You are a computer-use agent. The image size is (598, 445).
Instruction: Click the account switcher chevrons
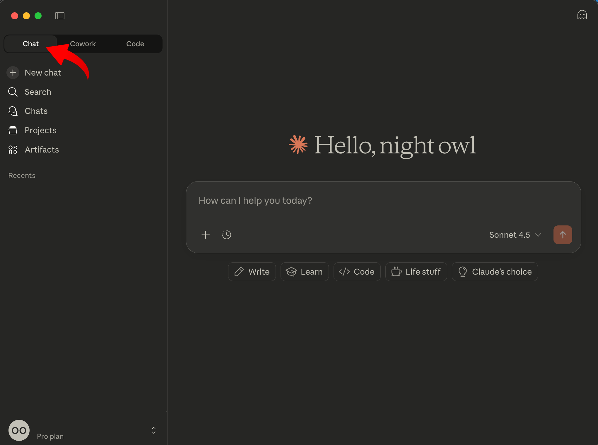coord(153,430)
